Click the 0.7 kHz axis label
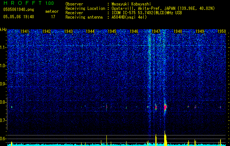 pos(3,120)
